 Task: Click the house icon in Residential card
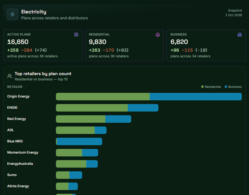click(158, 35)
